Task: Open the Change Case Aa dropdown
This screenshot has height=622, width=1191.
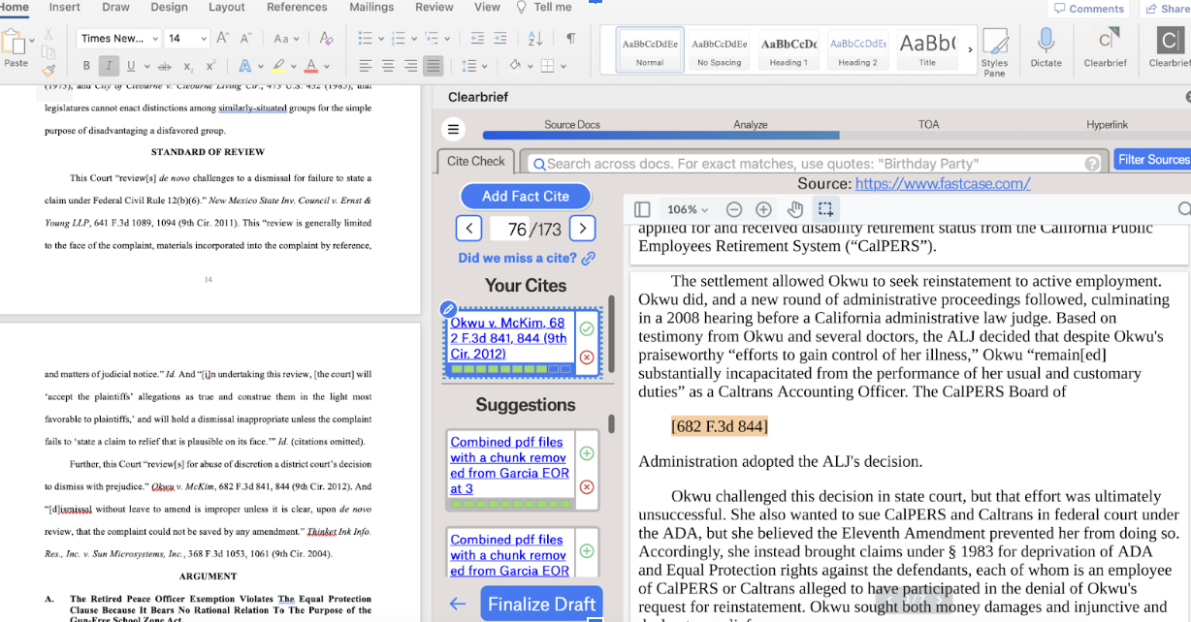Action: pos(287,39)
